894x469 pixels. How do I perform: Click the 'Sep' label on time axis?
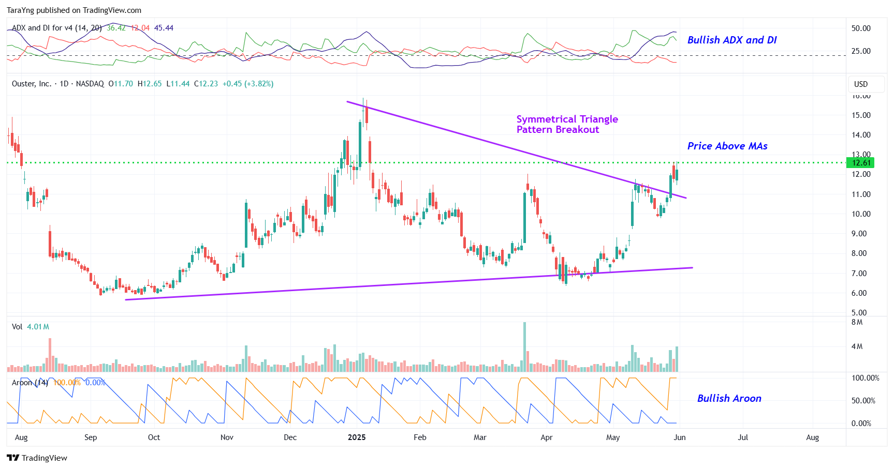[91, 437]
